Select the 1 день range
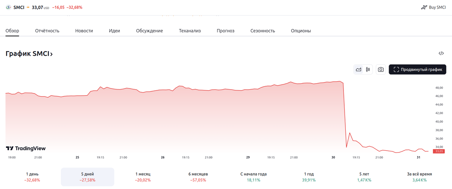The width and height of the screenshot is (452, 189). coord(32,177)
